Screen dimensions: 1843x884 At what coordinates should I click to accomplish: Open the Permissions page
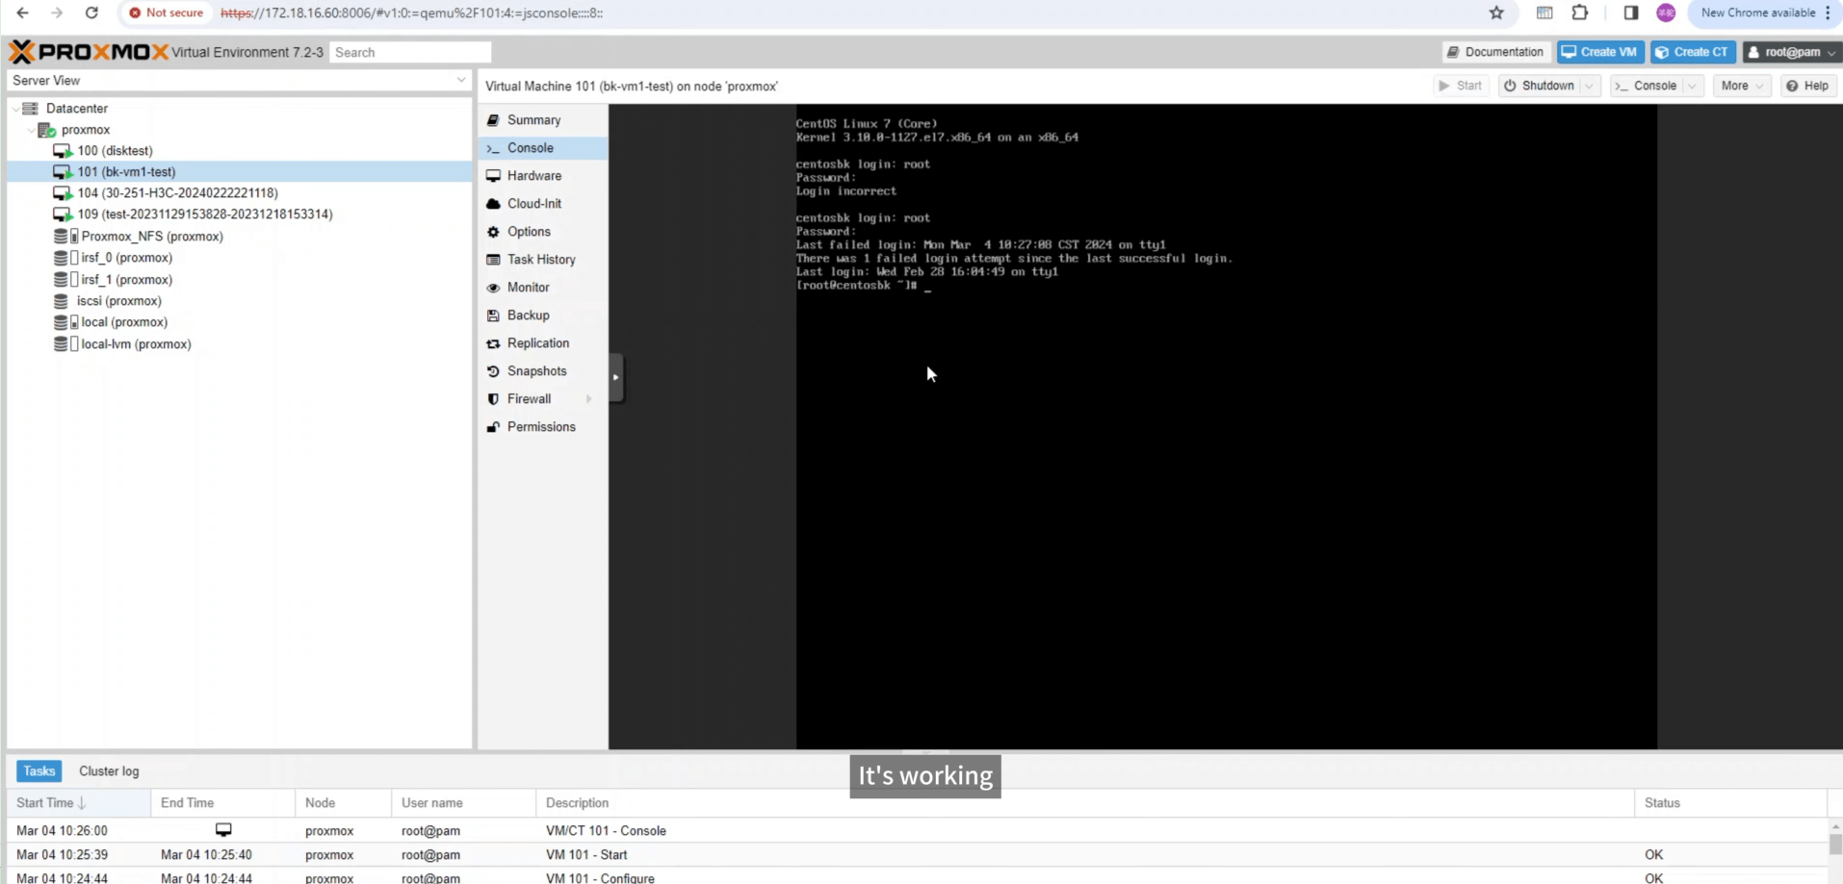pyautogui.click(x=542, y=427)
